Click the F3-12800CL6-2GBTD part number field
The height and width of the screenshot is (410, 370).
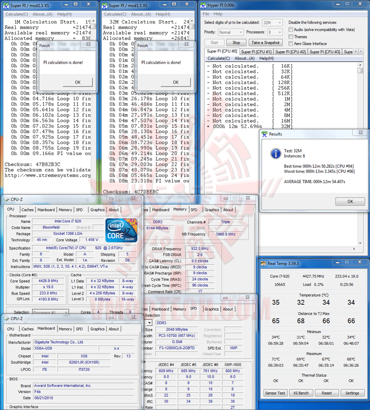177,348
